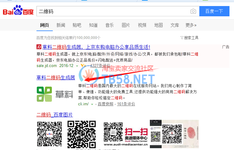Switch to the 图片 tab
This screenshot has height=150, width=234.
pyautogui.click(x=126, y=25)
